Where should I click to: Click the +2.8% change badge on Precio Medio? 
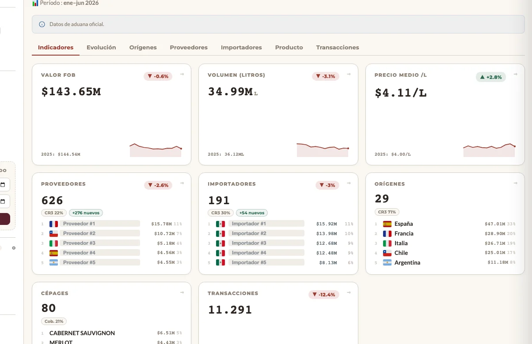pos(491,77)
